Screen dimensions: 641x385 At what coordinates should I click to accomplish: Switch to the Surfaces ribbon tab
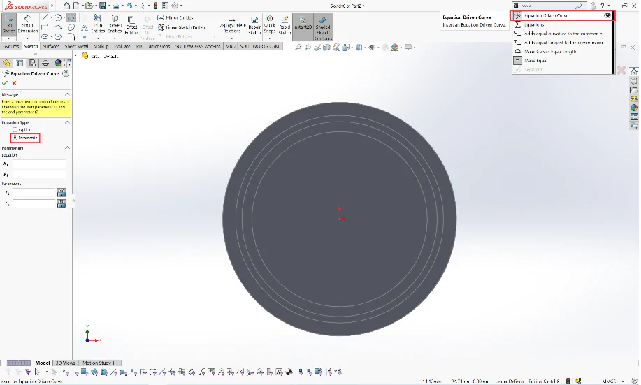point(51,46)
